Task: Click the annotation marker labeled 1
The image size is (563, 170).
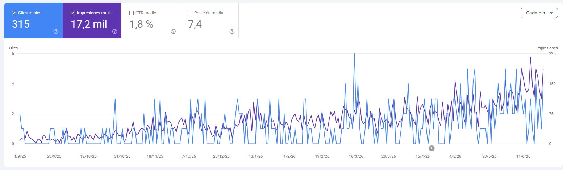Action: coord(431,148)
